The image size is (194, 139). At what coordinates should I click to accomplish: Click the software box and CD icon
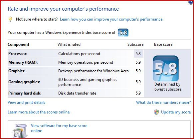[20, 131]
